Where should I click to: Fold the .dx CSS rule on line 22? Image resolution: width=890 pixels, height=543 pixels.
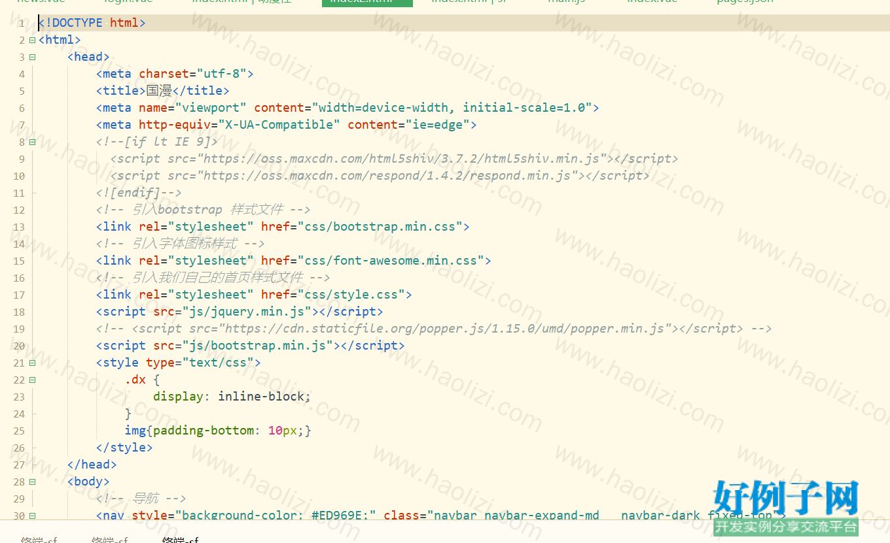pyautogui.click(x=32, y=380)
